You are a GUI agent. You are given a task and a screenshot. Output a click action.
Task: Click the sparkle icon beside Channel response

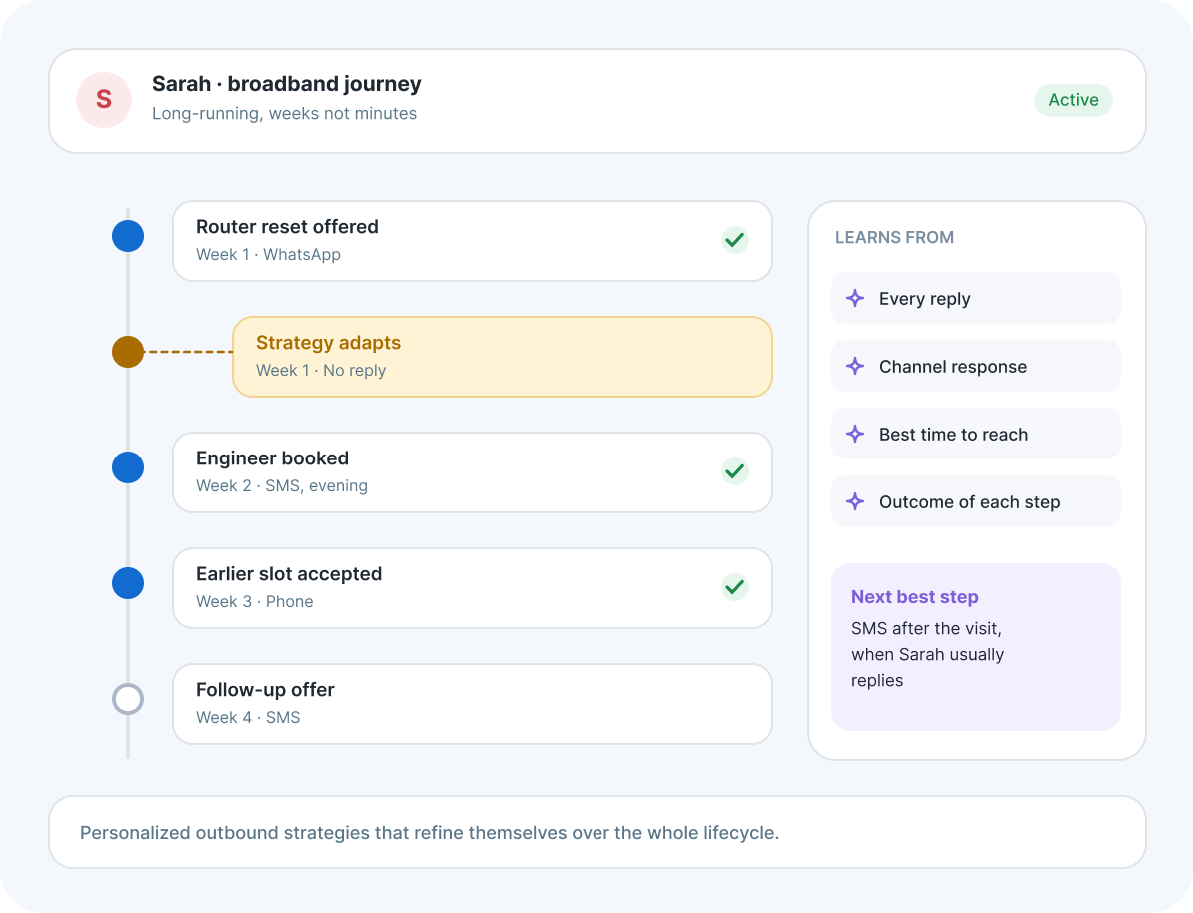855,366
